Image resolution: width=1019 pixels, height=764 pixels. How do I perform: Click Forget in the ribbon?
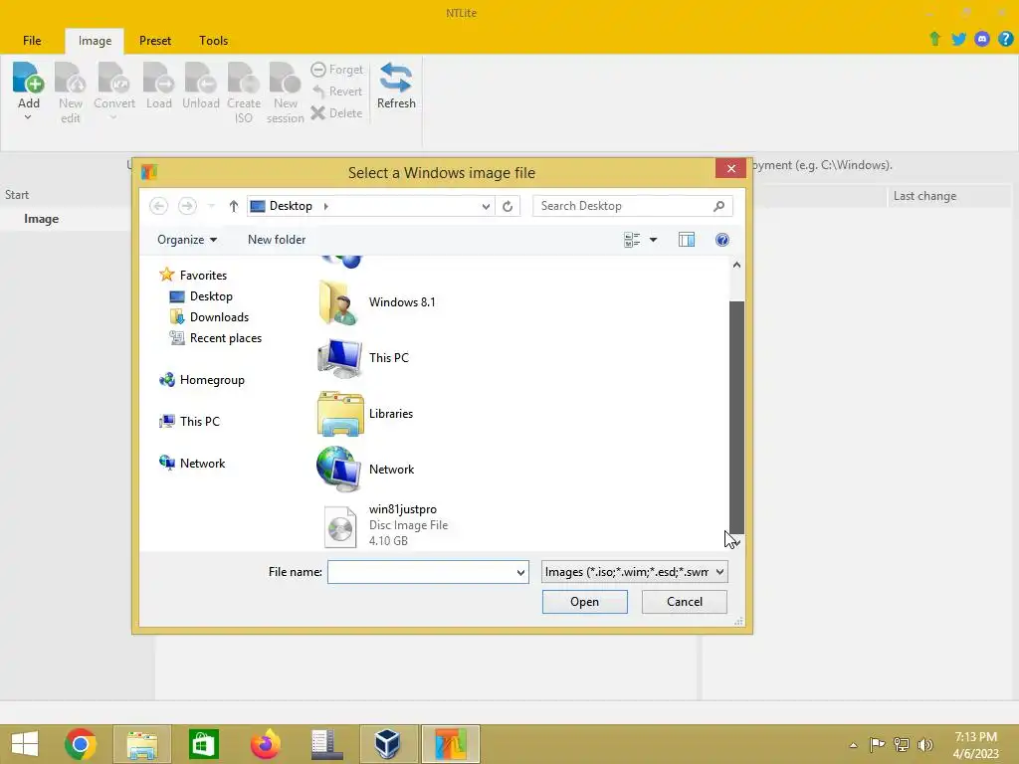(x=336, y=70)
